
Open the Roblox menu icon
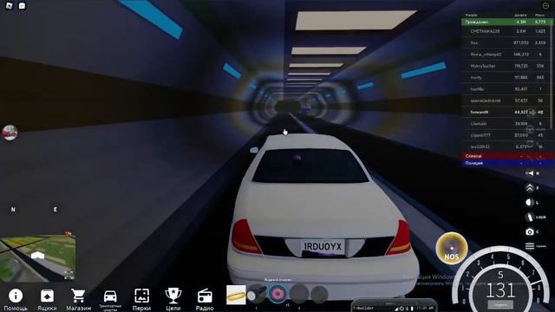coord(10,5)
